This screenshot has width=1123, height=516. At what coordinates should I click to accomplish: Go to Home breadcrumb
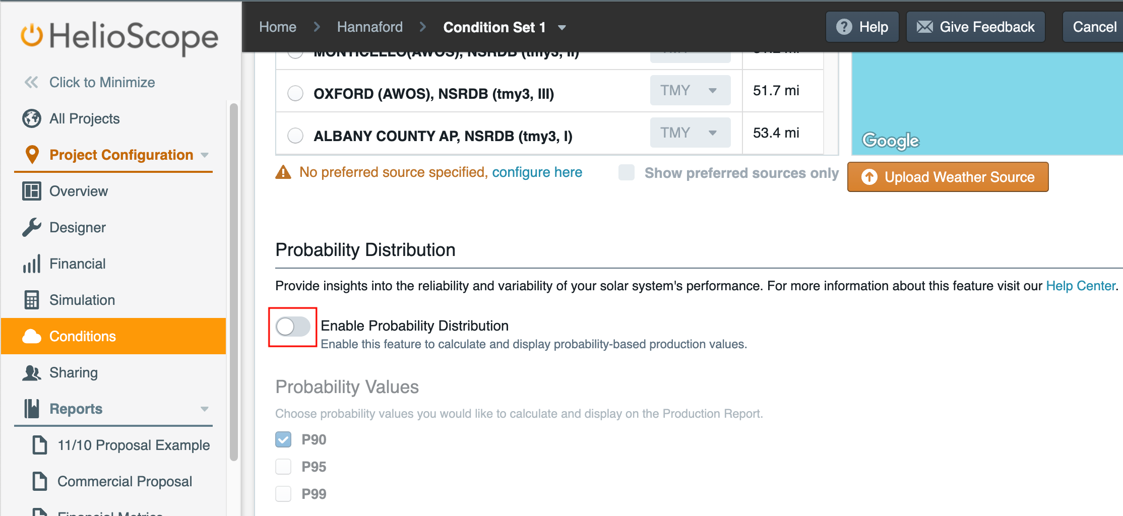(x=278, y=27)
